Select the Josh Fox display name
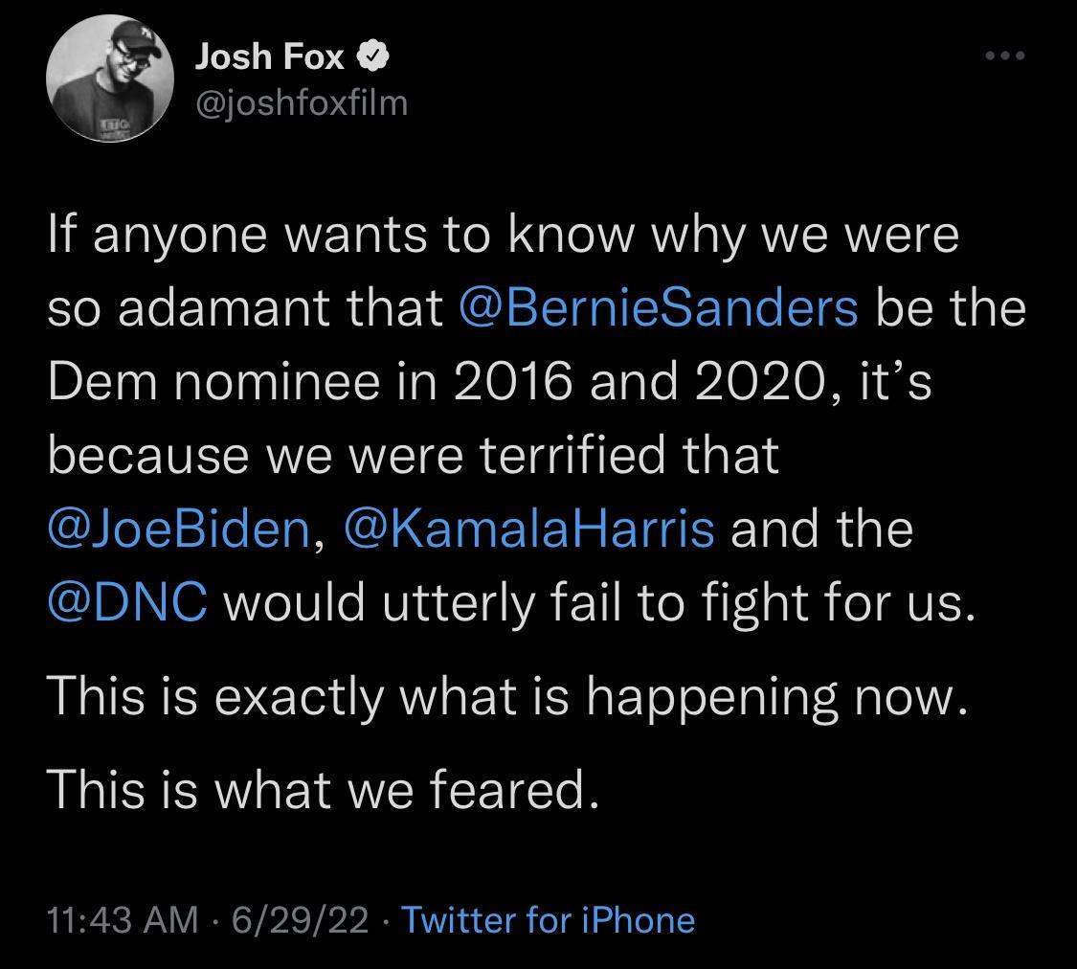 [x=271, y=56]
